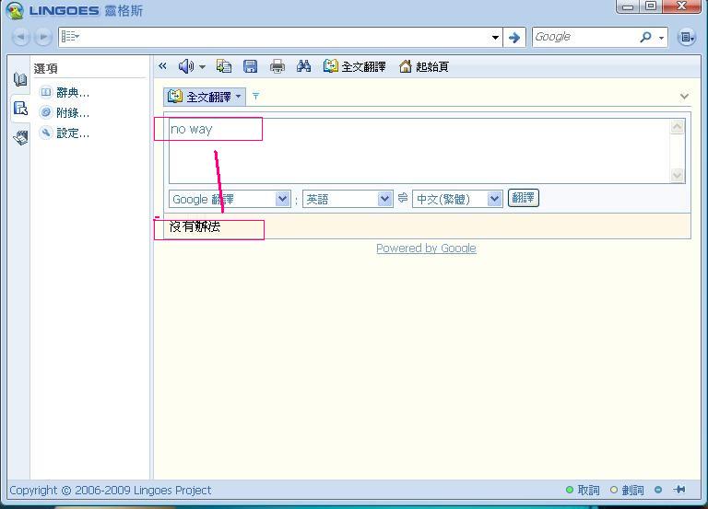Click the Lingoes parrot logo icon

tap(15, 10)
